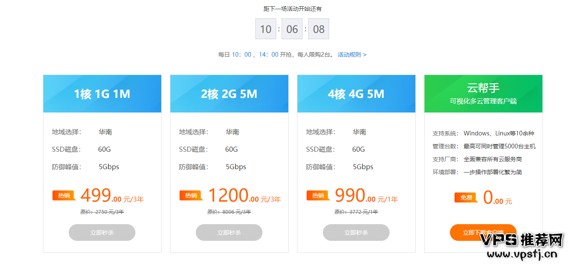Click 立即秒杀 under the 4核 4G 5M plan
The width and height of the screenshot is (577, 270).
(x=356, y=232)
